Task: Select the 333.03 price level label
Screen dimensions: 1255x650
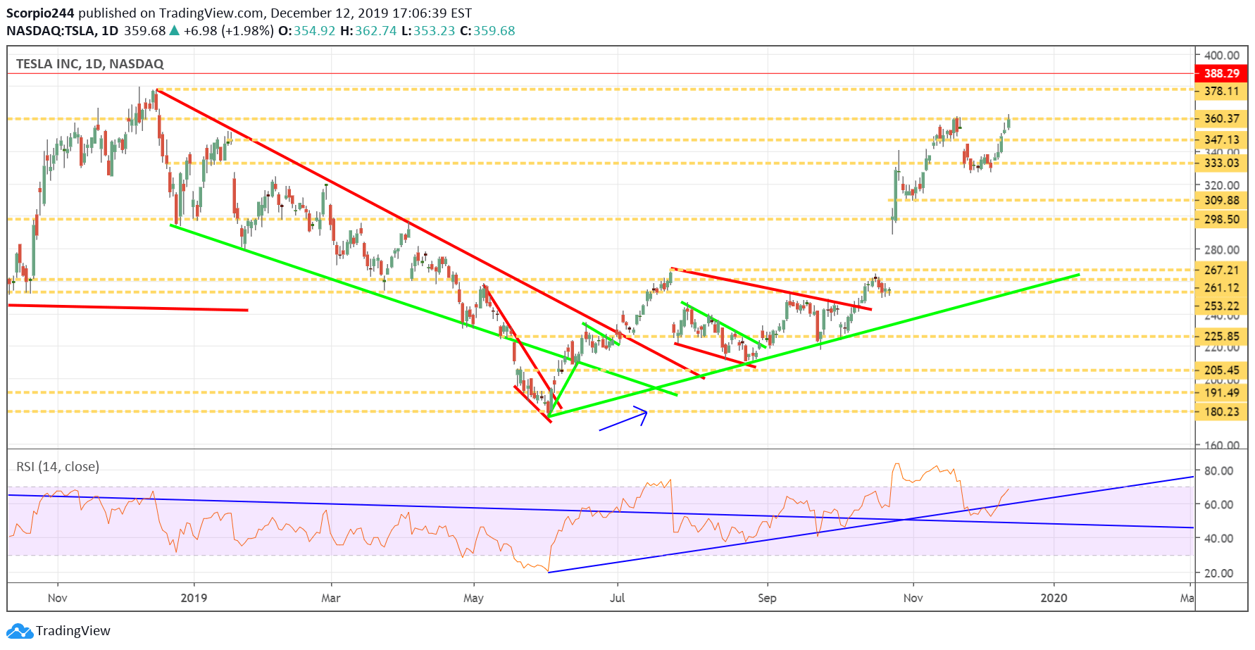Action: [1221, 163]
